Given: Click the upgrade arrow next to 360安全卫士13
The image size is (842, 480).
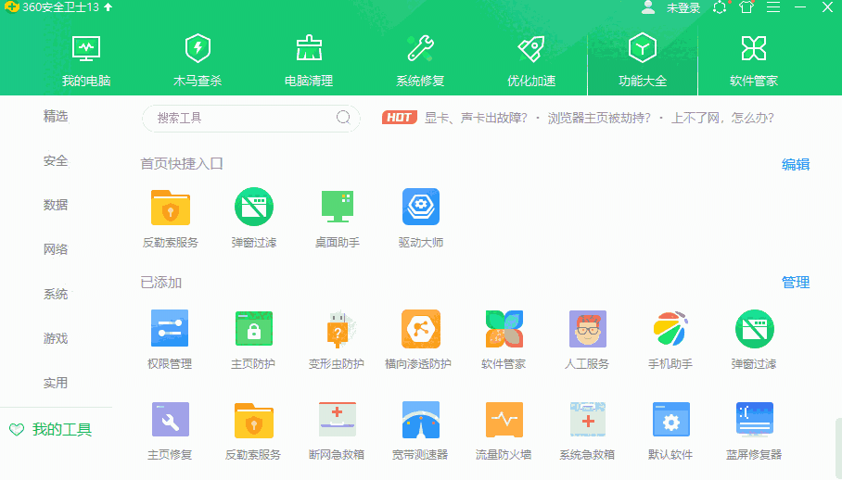Looking at the screenshot, I should coord(108,7).
